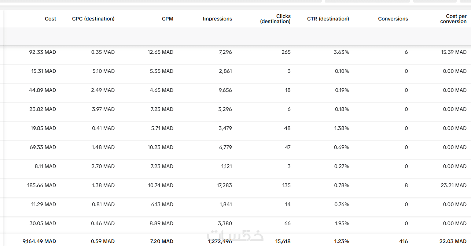Click the 3.63% CTR value
Image resolution: width=471 pixels, height=246 pixels.
pyautogui.click(x=341, y=52)
